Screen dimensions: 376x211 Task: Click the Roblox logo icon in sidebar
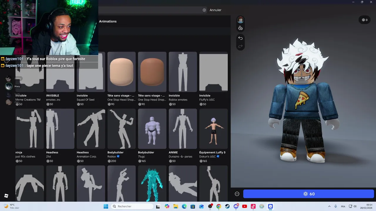6,196
